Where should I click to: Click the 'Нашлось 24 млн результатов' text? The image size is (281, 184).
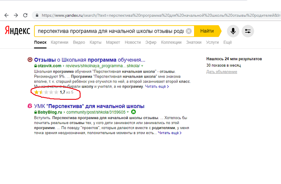click(234, 59)
